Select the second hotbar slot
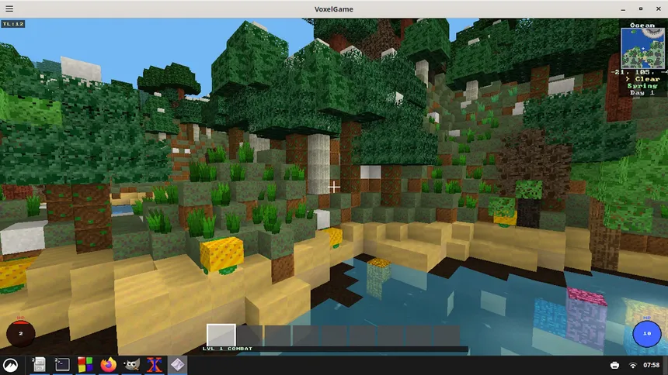The height and width of the screenshot is (375, 668). tap(249, 335)
